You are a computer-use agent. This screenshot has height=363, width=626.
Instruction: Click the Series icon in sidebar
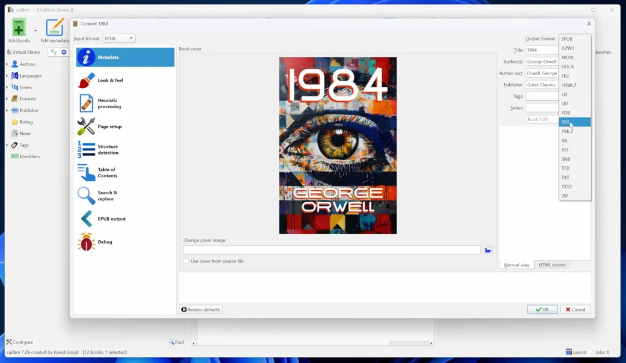15,87
